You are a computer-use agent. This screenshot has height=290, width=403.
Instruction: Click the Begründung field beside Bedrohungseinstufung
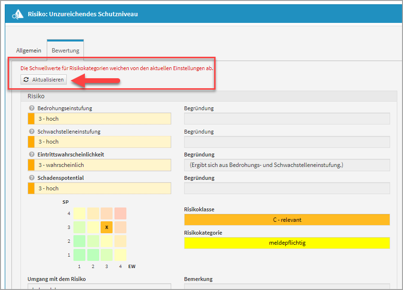point(287,119)
